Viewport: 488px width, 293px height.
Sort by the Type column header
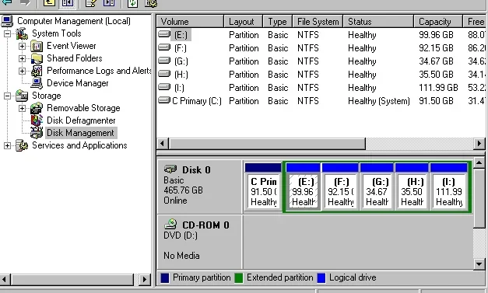(277, 22)
